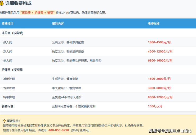The height and width of the screenshot is (135, 196).
Task: Select the 详细收费构成 heading text
Action: click(x=18, y=3)
